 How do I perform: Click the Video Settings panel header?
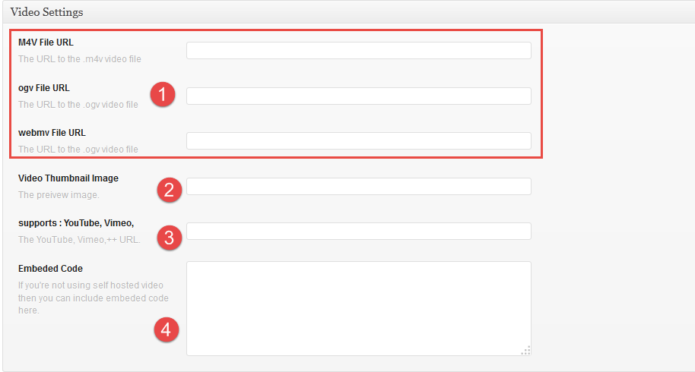click(47, 13)
